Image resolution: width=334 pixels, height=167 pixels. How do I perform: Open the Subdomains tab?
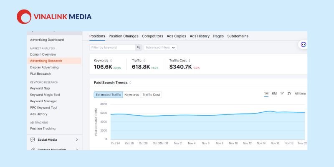click(x=238, y=36)
